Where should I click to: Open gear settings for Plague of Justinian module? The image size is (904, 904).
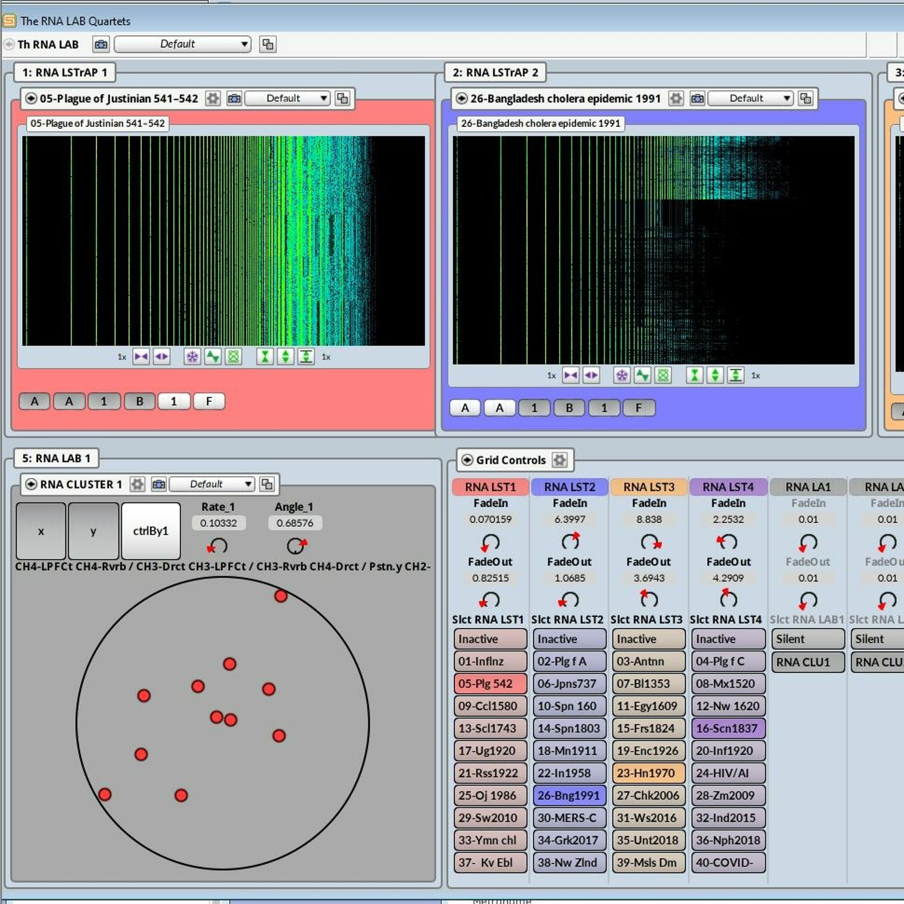coord(213,98)
